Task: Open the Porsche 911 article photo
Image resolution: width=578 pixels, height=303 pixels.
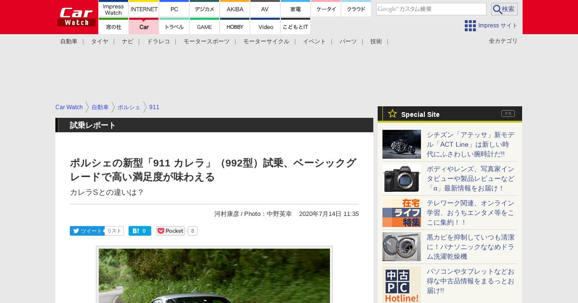Action: [214, 276]
